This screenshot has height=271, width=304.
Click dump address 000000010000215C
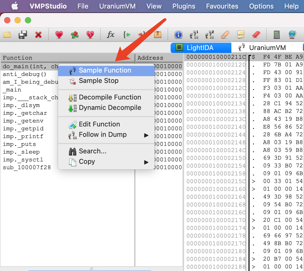(x=216, y=181)
